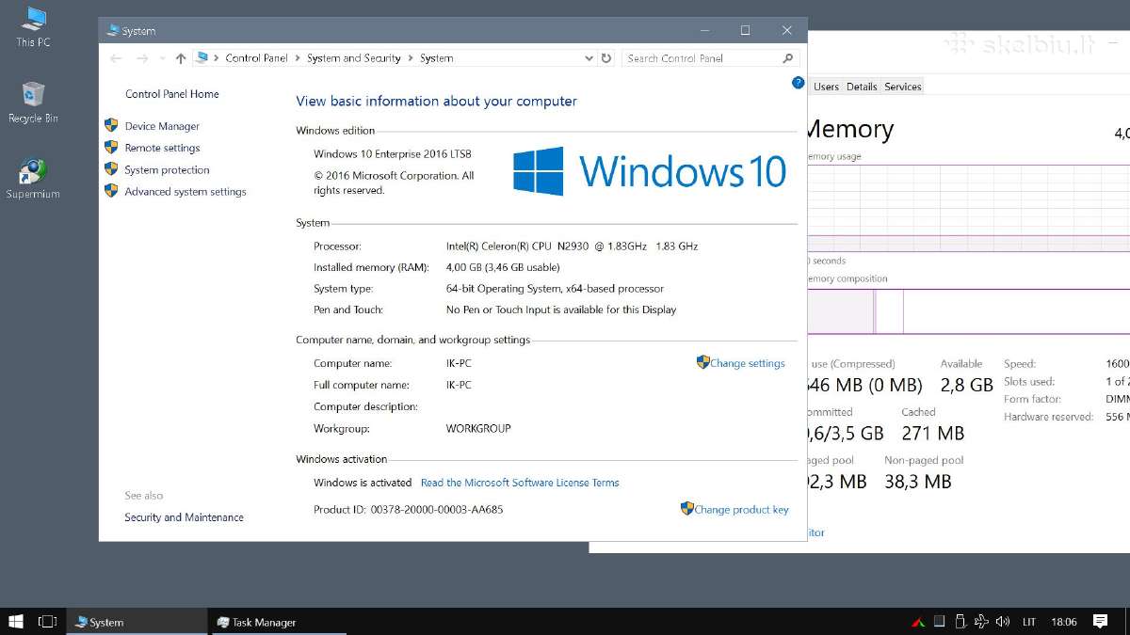Expand the address bar history dropdown
Viewport: 1130px width, 635px height.
click(589, 58)
